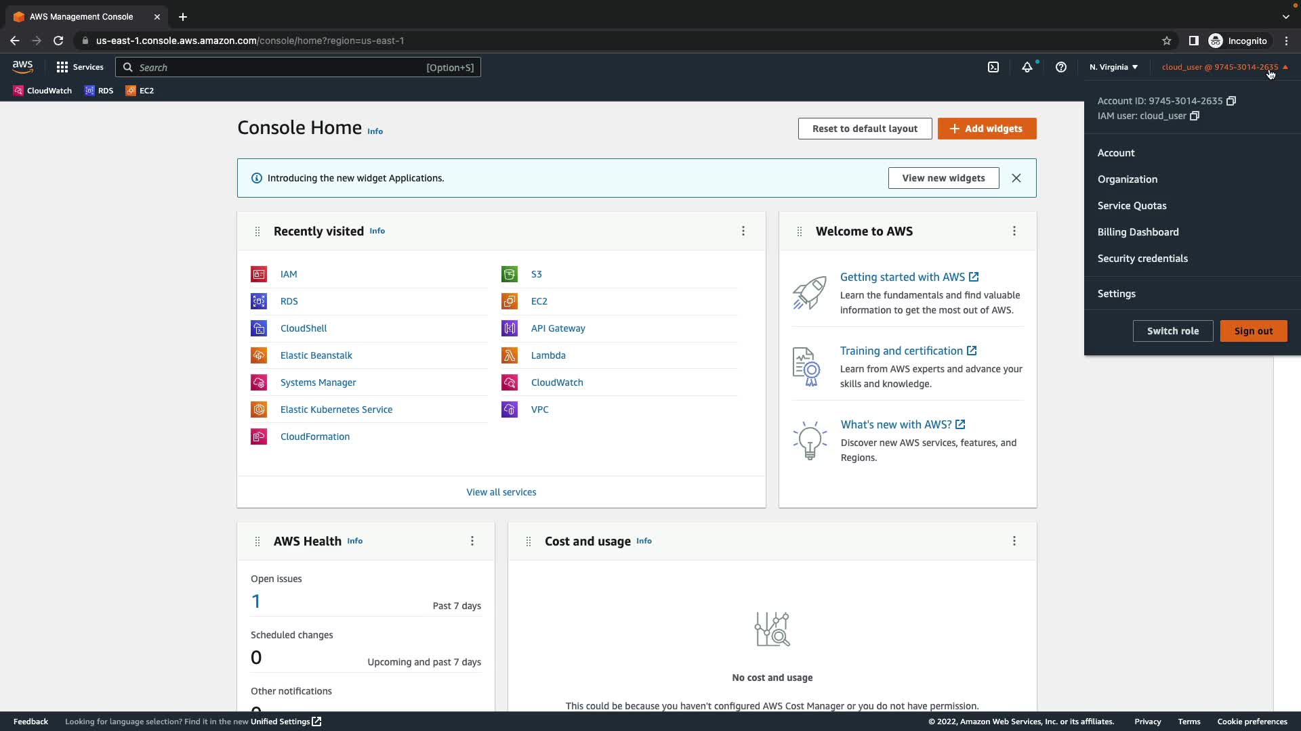
Task: Select Billing Dashboard menu entry
Action: tap(1138, 232)
